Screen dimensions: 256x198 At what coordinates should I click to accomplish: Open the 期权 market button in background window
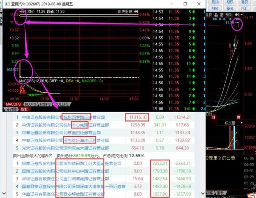point(230,2)
